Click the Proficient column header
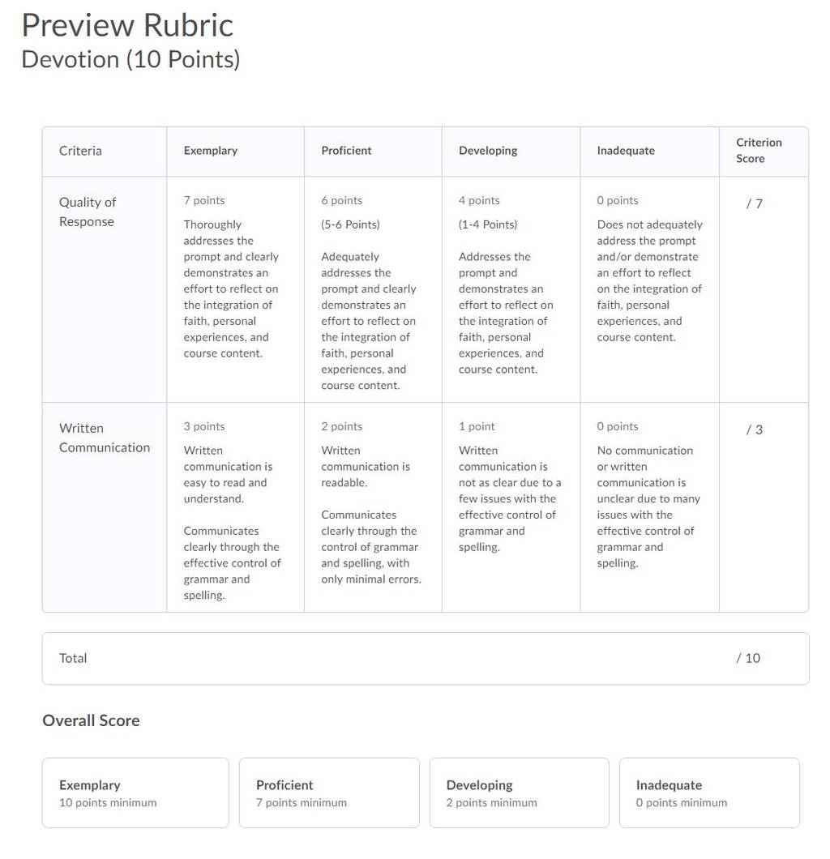The image size is (830, 859). [x=346, y=151]
